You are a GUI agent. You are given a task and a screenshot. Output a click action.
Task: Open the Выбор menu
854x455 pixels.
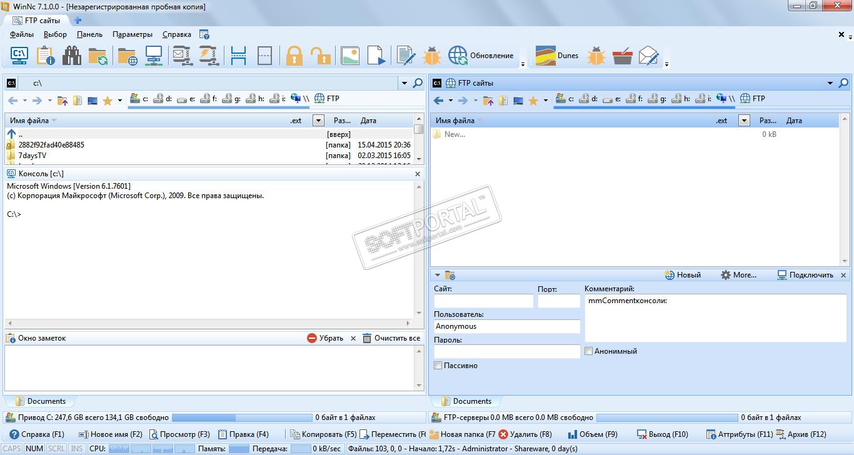55,35
